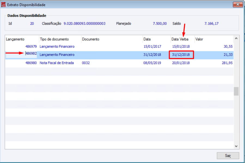
Task: Click the app icon in title bar
Action: (x=3, y=5)
